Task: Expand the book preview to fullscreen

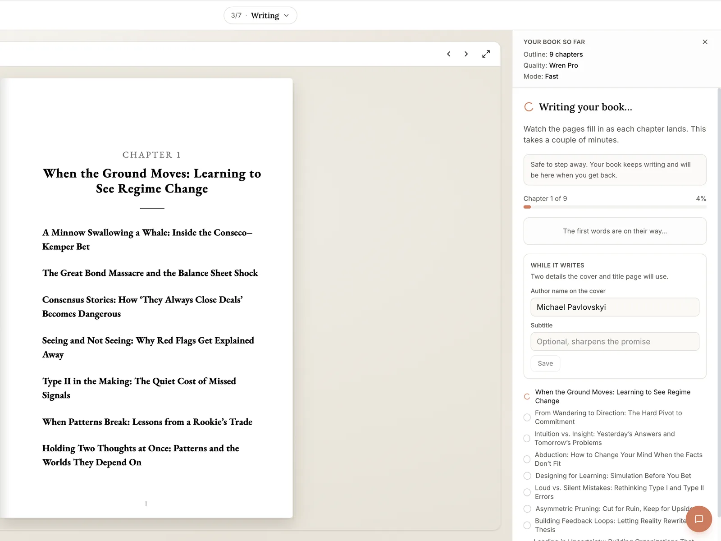Action: click(486, 54)
